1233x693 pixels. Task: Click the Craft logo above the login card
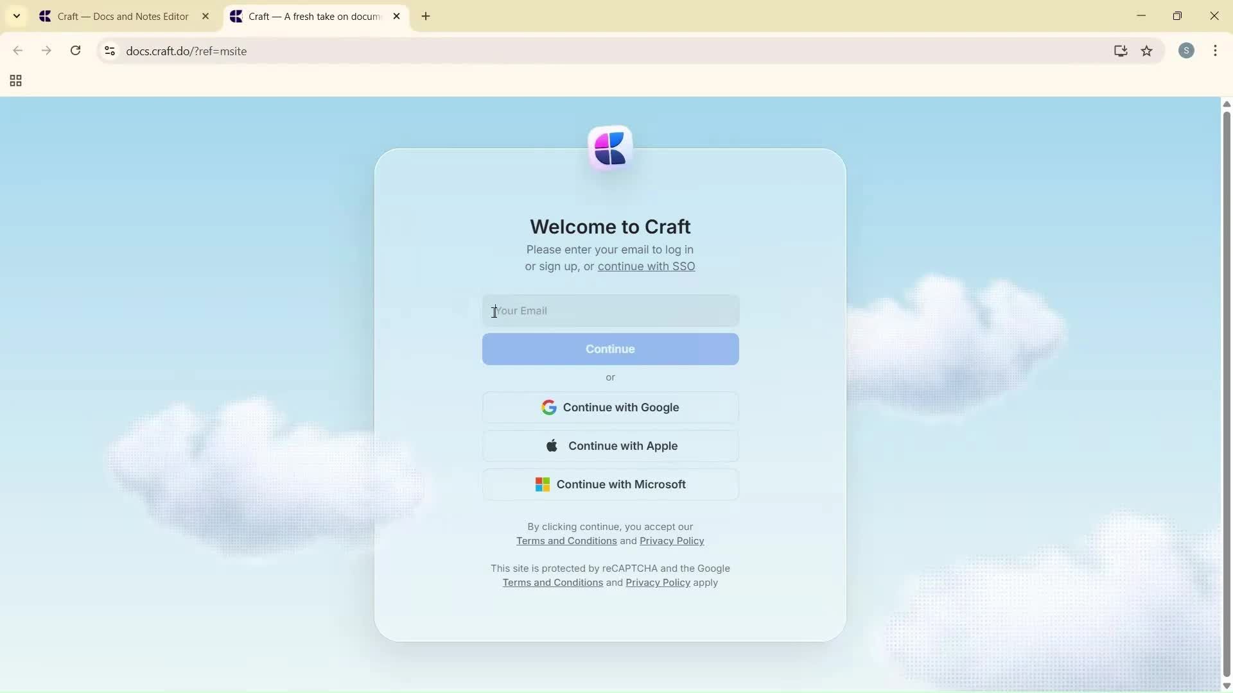coord(609,148)
